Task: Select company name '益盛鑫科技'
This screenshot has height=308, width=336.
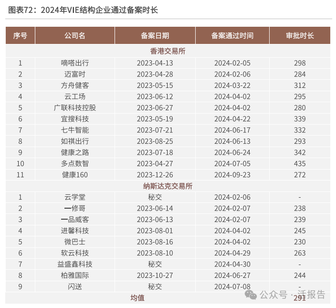Action: (x=75, y=264)
